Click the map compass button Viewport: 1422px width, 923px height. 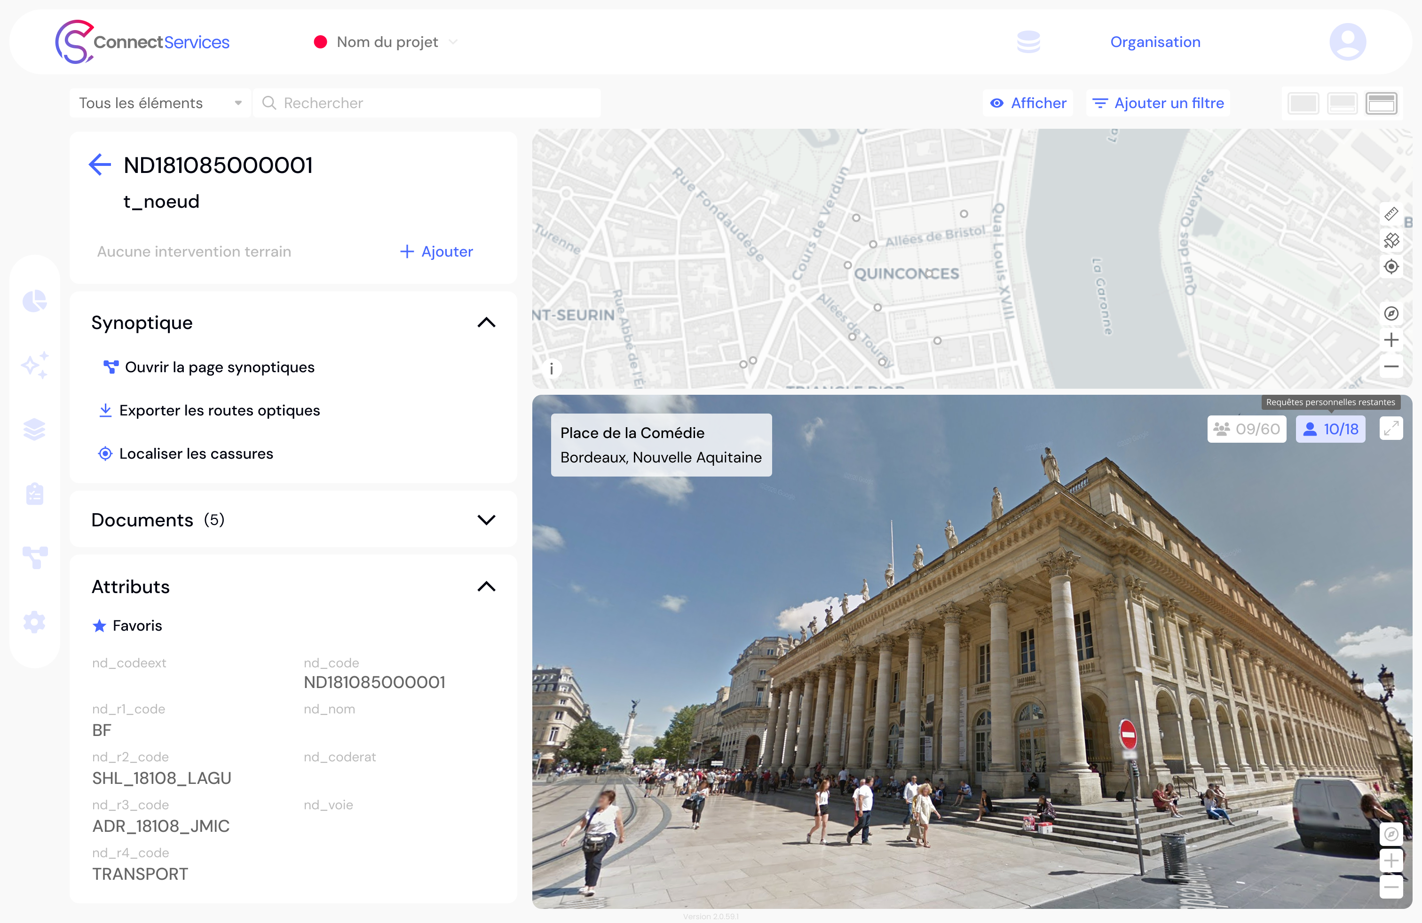[x=1391, y=313]
